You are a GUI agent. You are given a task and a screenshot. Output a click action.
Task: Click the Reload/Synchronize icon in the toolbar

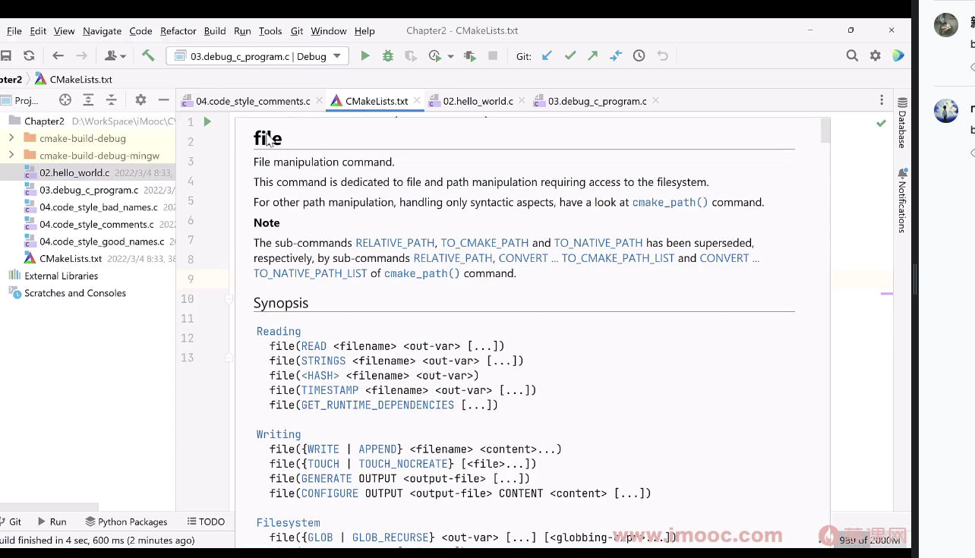[29, 55]
